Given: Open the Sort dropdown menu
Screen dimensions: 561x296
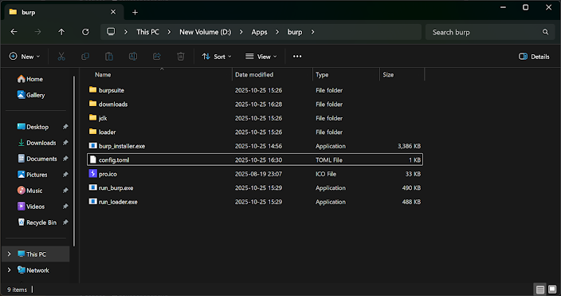Looking at the screenshot, I should (217, 57).
